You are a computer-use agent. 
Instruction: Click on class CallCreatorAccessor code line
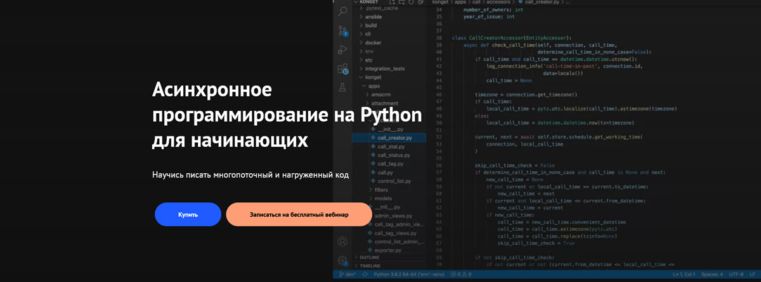click(512, 38)
